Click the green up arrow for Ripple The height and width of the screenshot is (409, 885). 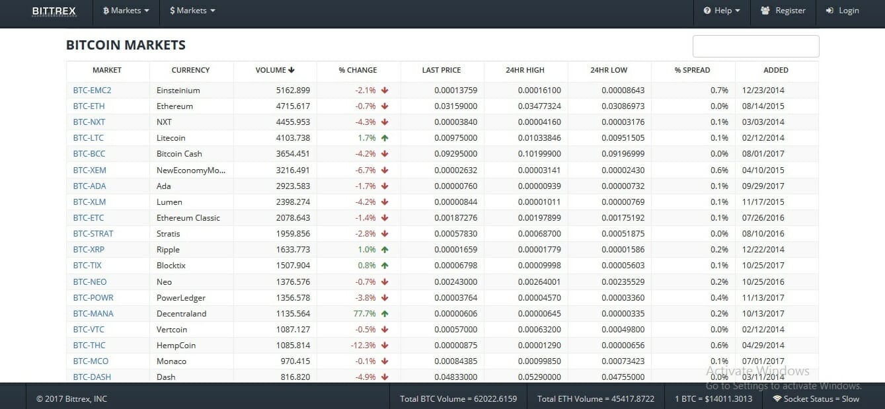pos(385,250)
